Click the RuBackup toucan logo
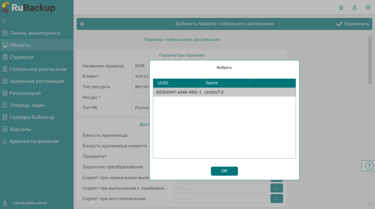The image size is (375, 209). click(x=6, y=7)
